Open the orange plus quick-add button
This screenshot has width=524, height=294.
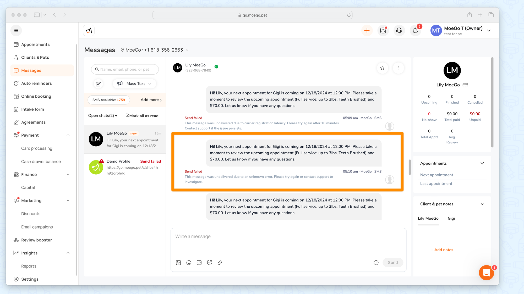coord(367,31)
